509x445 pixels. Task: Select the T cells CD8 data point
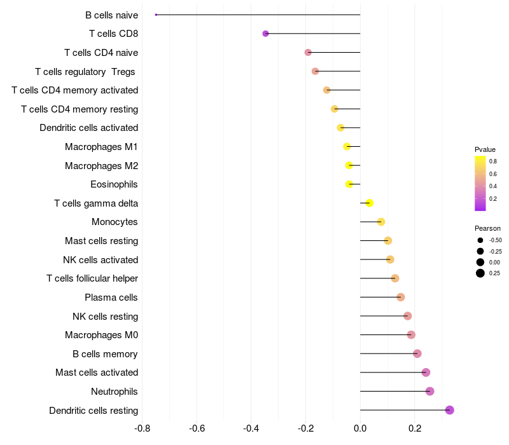coord(265,34)
